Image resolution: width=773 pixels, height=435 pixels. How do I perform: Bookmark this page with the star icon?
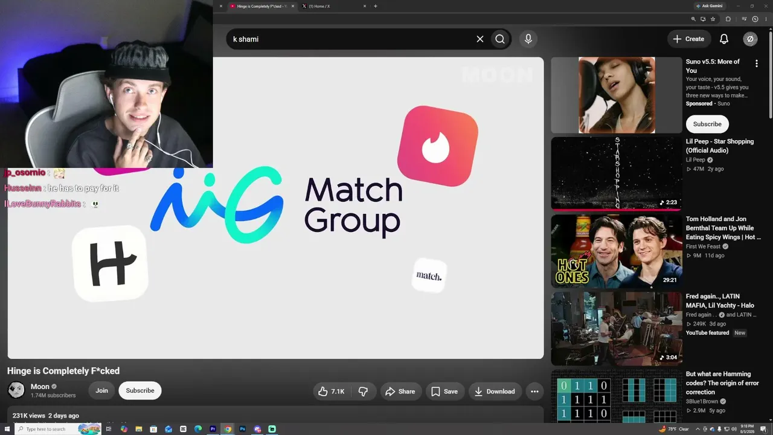(x=713, y=19)
